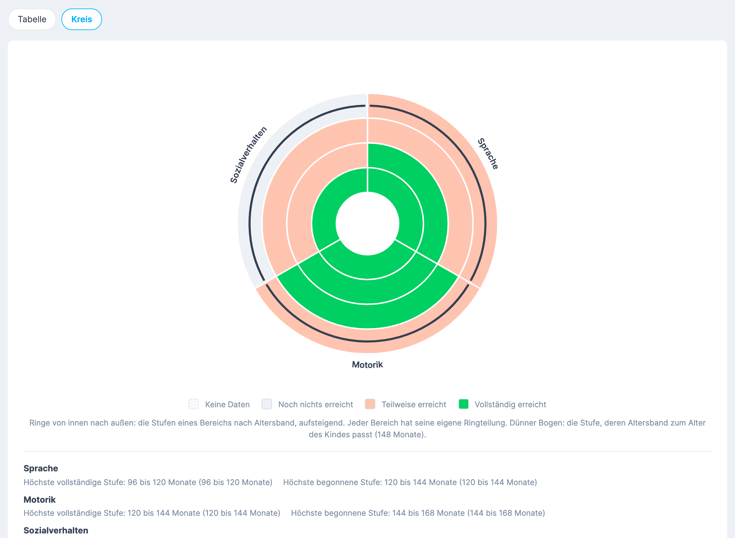The image size is (735, 538).
Task: Select the outermost green Motorik ring segment
Action: [367, 316]
